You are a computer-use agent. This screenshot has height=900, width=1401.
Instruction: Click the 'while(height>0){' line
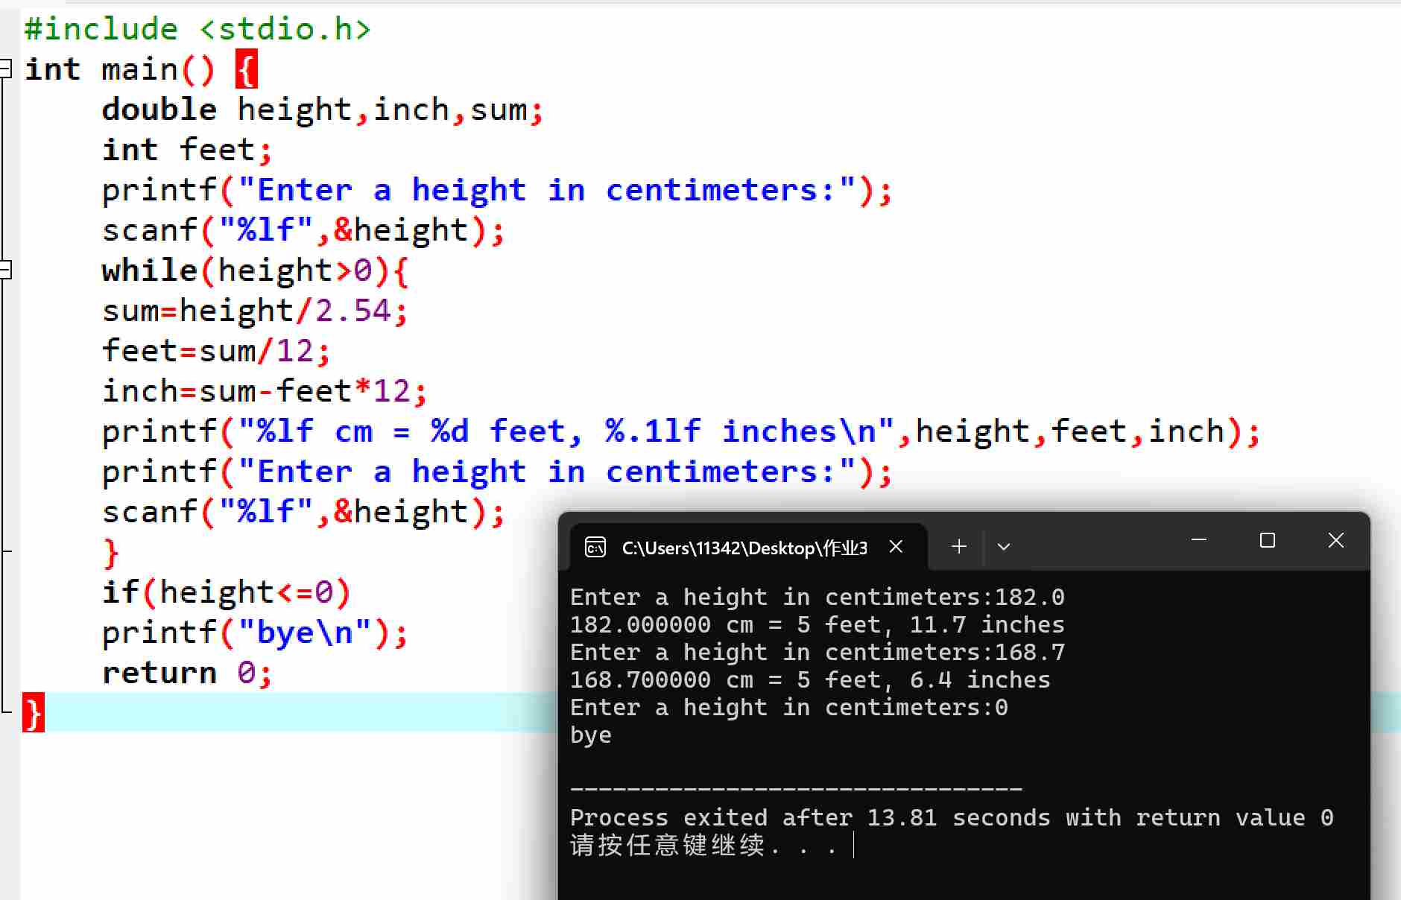256,270
